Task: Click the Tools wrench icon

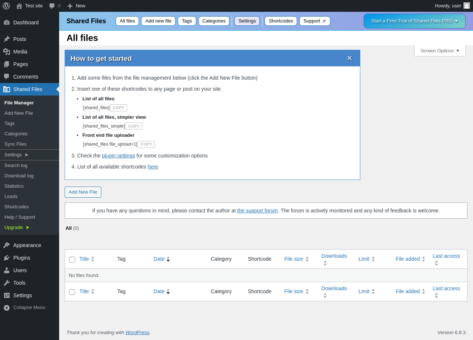Action: pos(7,283)
